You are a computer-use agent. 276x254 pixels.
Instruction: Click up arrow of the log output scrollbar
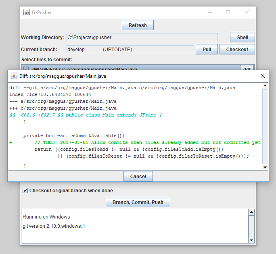252,212
